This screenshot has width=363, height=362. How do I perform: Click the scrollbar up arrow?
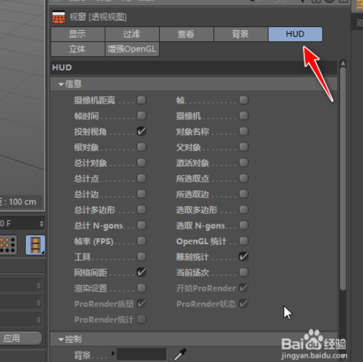(x=343, y=63)
